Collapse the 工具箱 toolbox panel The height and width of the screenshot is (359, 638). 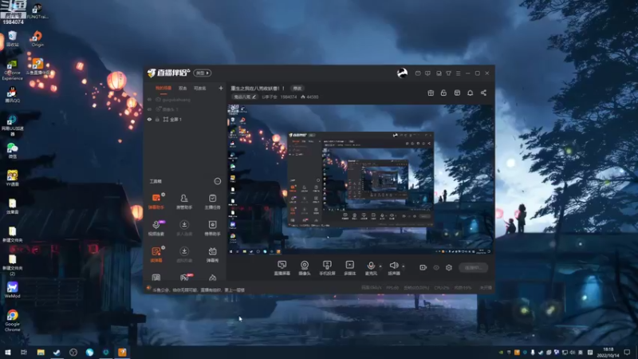point(217,181)
